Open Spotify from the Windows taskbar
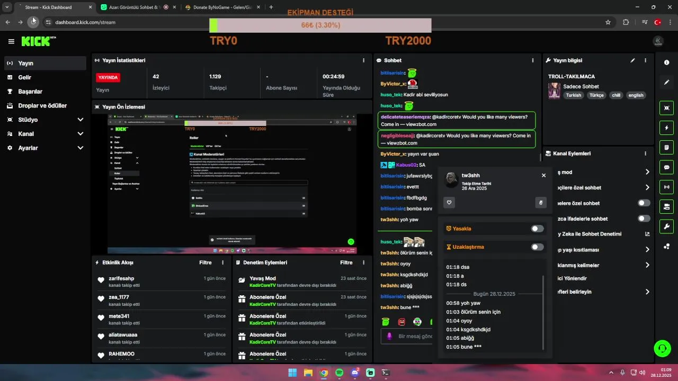The height and width of the screenshot is (381, 678). pyautogui.click(x=340, y=373)
